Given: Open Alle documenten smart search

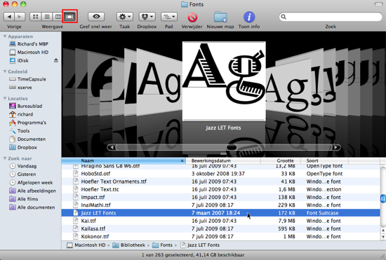Looking at the screenshot, I should (32, 207).
